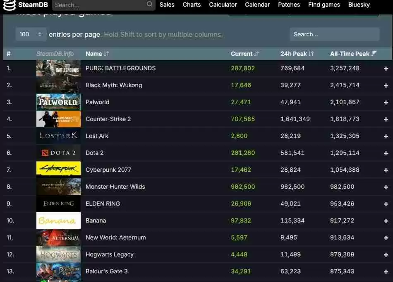Sort by 24h Peak column header
Screen dimensions: 393x282
click(x=297, y=54)
